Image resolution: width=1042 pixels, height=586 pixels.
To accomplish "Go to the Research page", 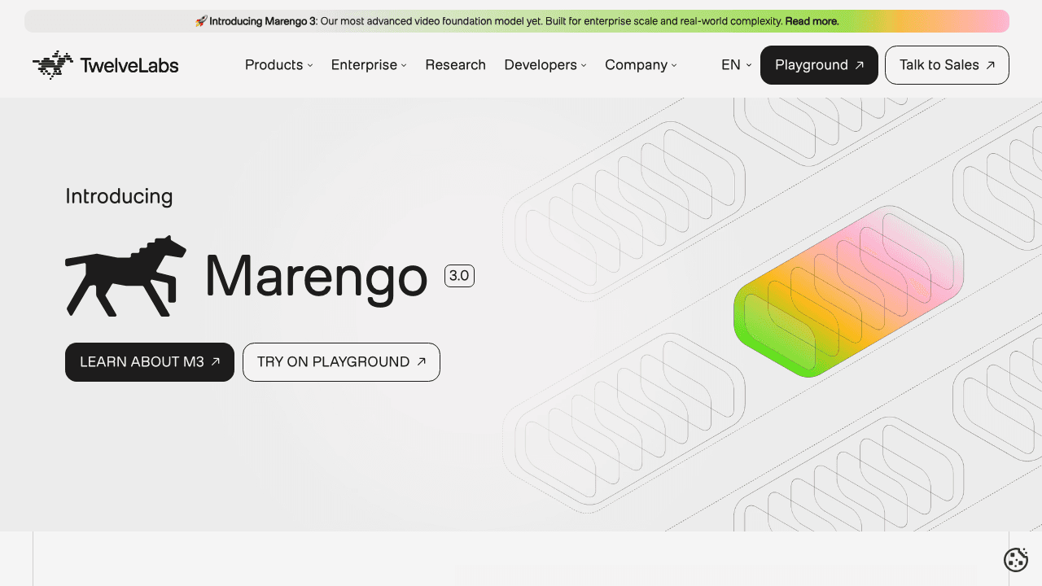I will pos(455,65).
